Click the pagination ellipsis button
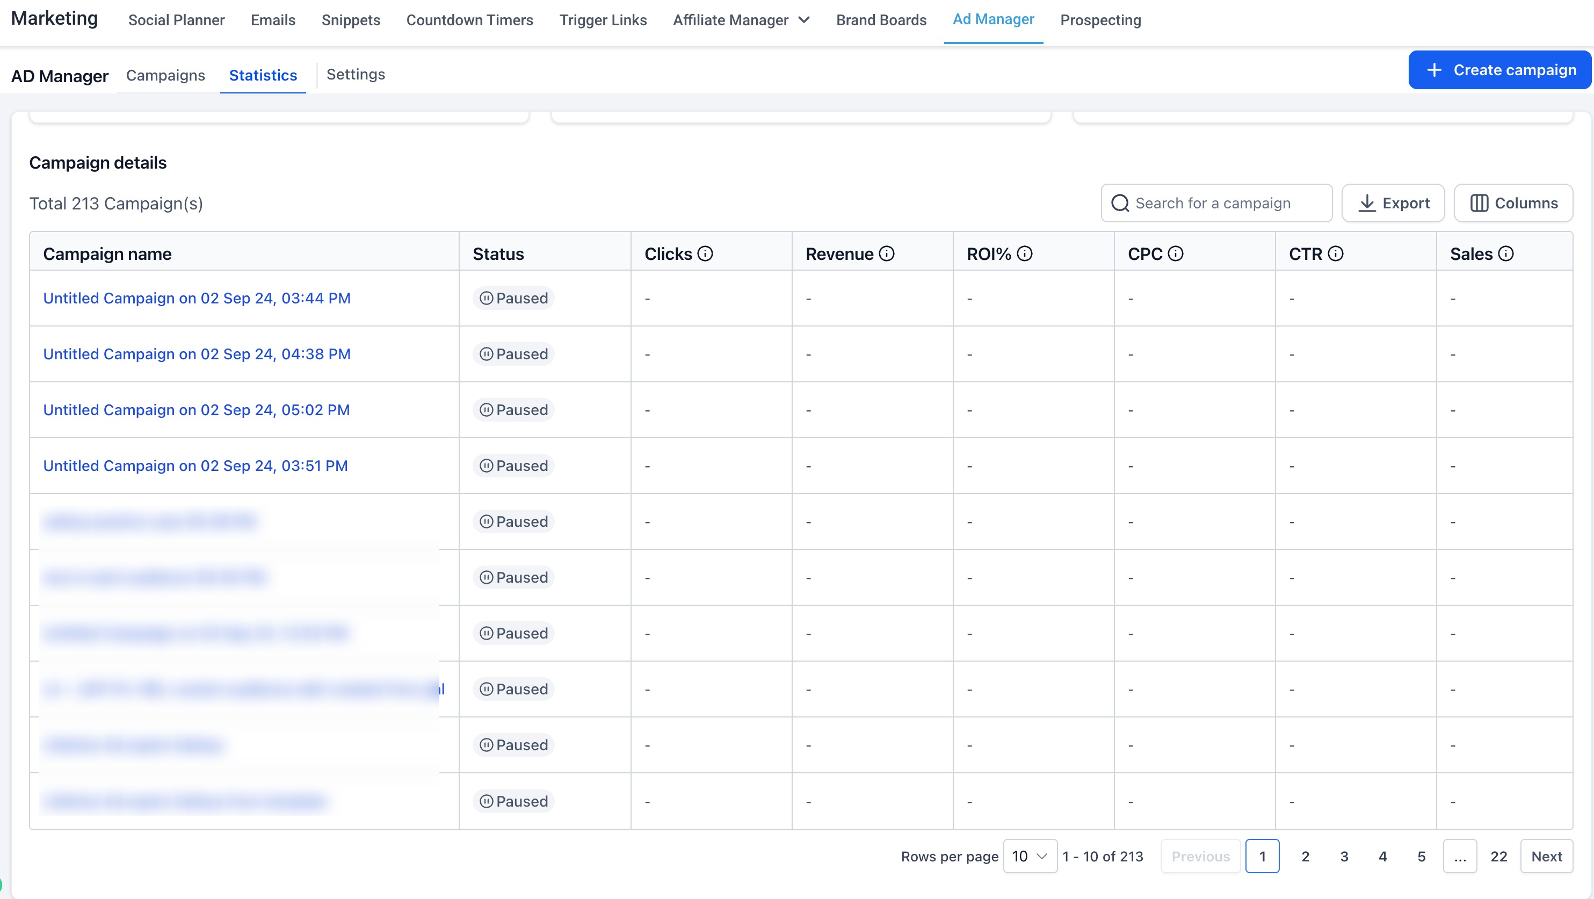Screen dimensions: 1594x899 1460,857
